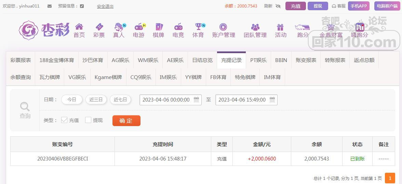Toggle the balance visibility eye icon
The image size is (402, 184).
pos(278,6)
